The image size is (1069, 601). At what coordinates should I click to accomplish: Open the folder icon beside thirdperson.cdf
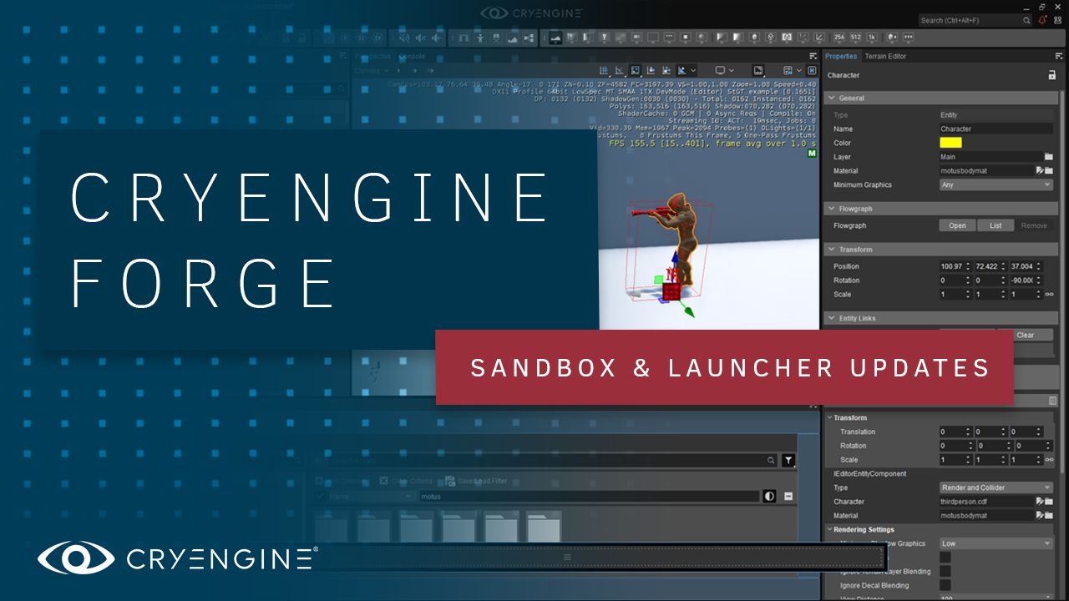tap(1049, 502)
